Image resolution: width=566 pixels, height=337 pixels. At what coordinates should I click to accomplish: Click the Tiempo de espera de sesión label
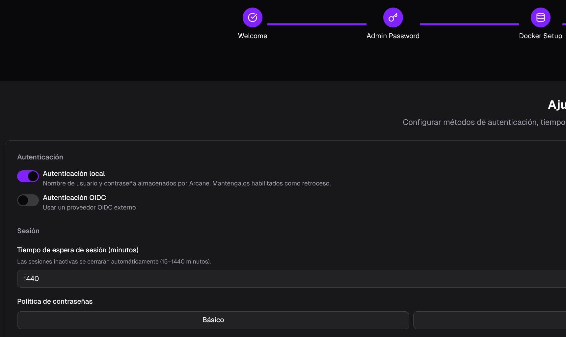(78, 250)
